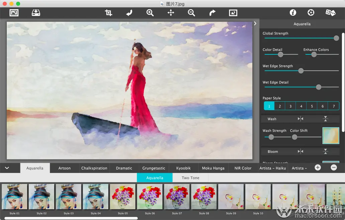The width and height of the screenshot is (345, 220).
Task: Click the settings panel vertical scrollbar
Action: [343, 82]
